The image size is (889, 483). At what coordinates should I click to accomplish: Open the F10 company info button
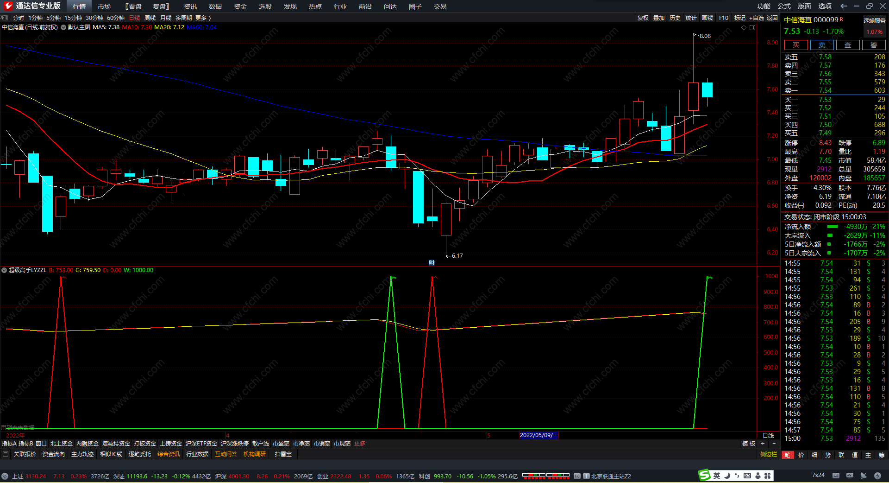pos(724,18)
